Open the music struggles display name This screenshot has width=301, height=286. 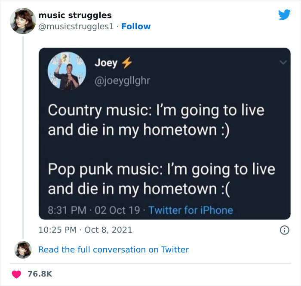tap(75, 15)
